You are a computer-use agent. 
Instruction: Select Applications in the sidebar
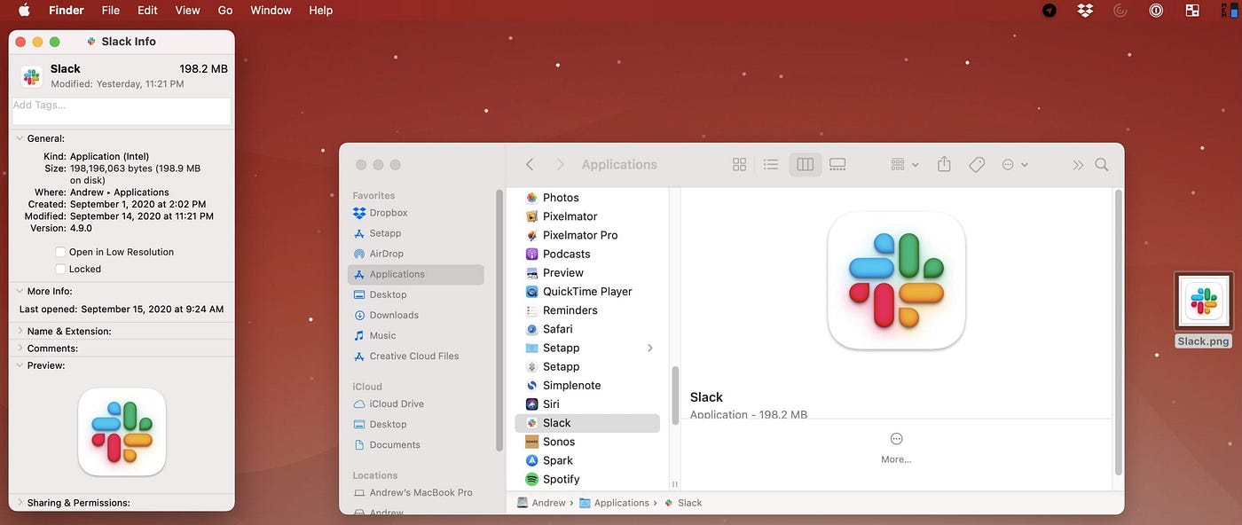(416, 274)
